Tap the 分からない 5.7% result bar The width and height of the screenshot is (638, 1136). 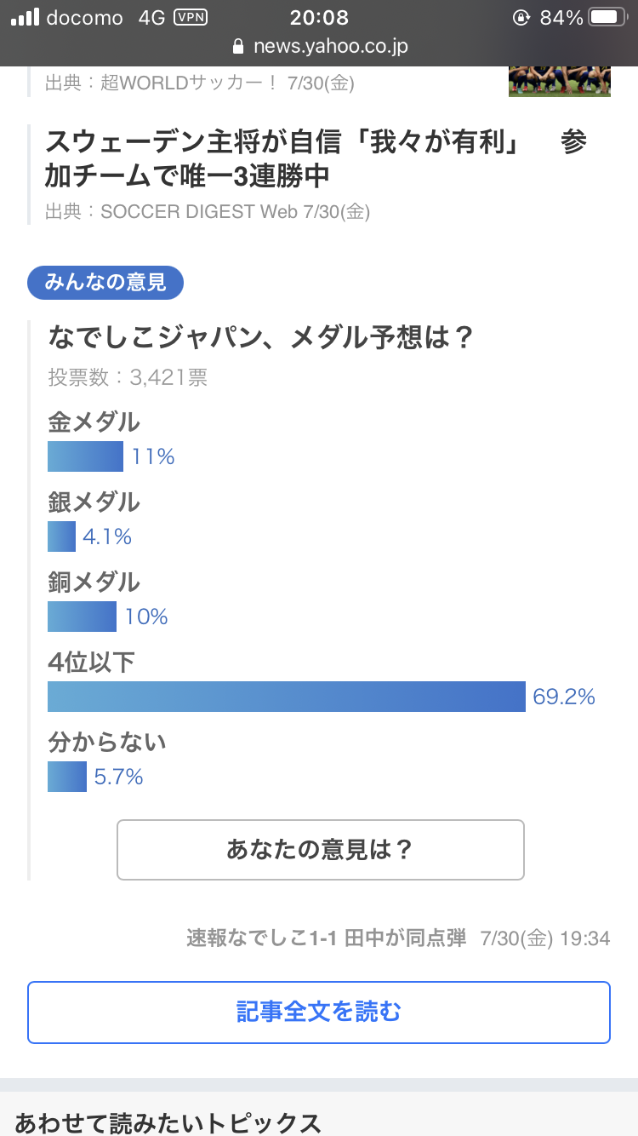67,777
